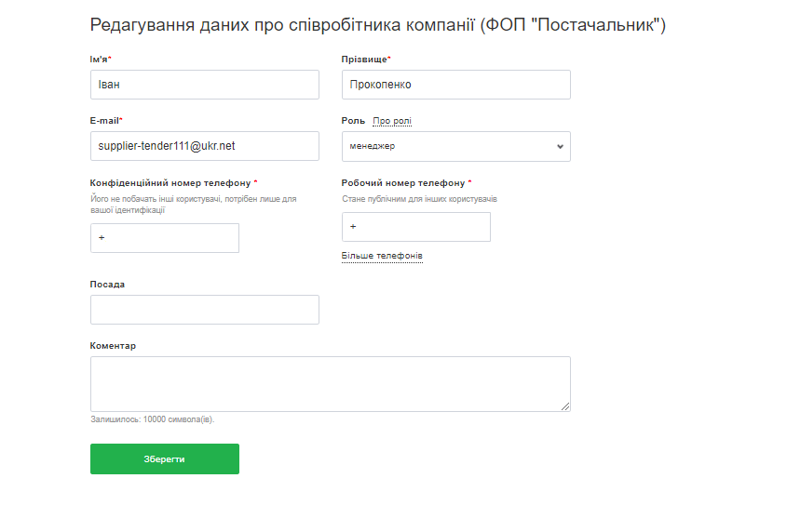
Task: Focus the Коментар text area
Action: pyautogui.click(x=330, y=383)
